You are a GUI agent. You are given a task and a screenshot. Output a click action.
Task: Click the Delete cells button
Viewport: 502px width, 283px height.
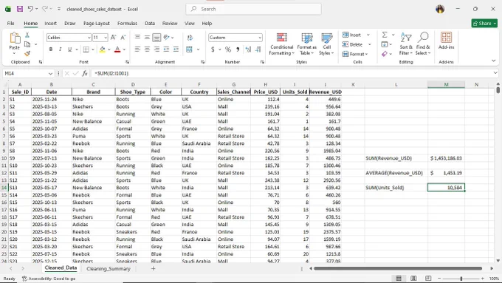coord(353,44)
